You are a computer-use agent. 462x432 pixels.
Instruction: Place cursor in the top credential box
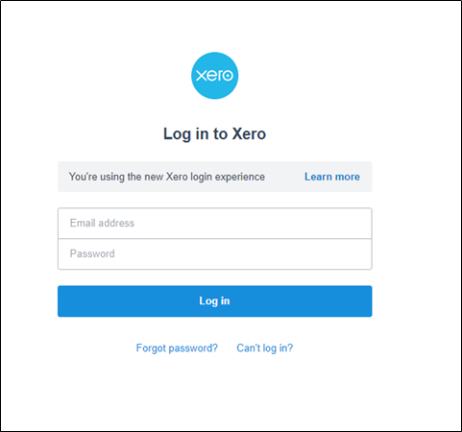coord(215,223)
